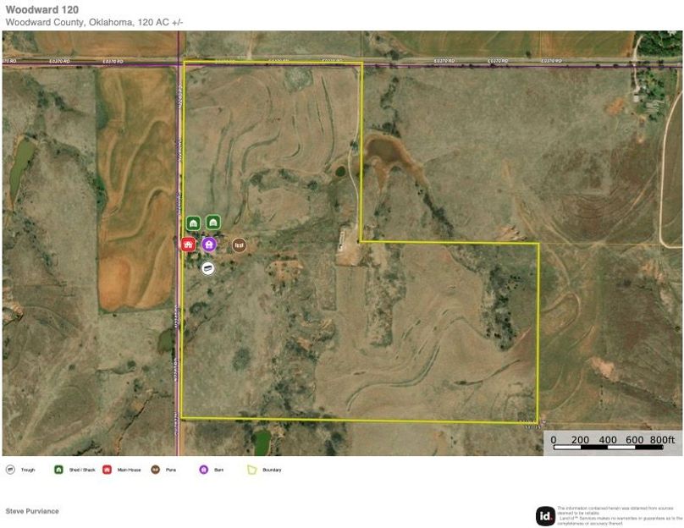
Task: Click the Steve Purviance name
Action: 32,511
